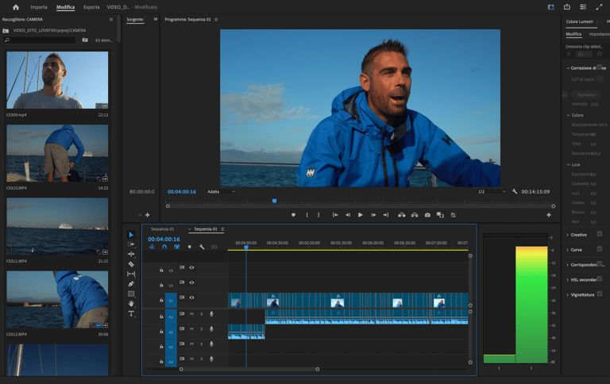Mark Out point in Program monitor
Viewport: 610px width, 384px height.
[x=319, y=215]
